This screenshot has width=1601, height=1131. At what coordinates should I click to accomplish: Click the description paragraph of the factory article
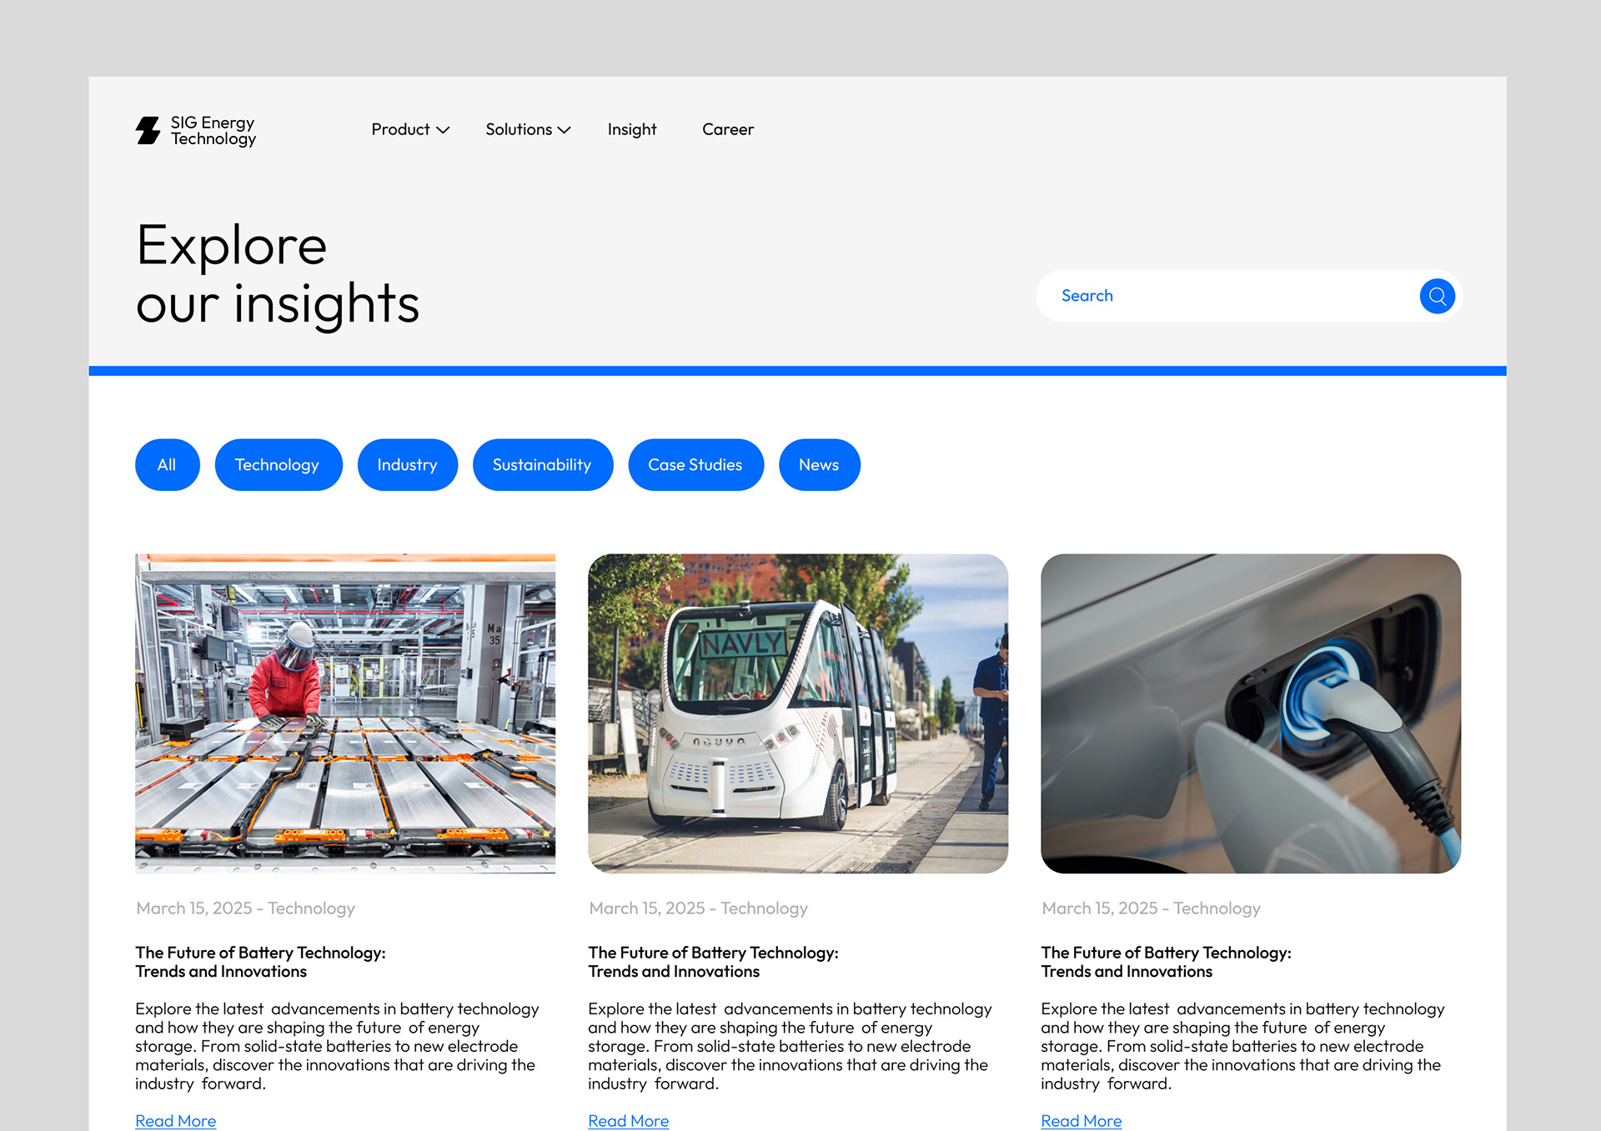(x=338, y=1046)
